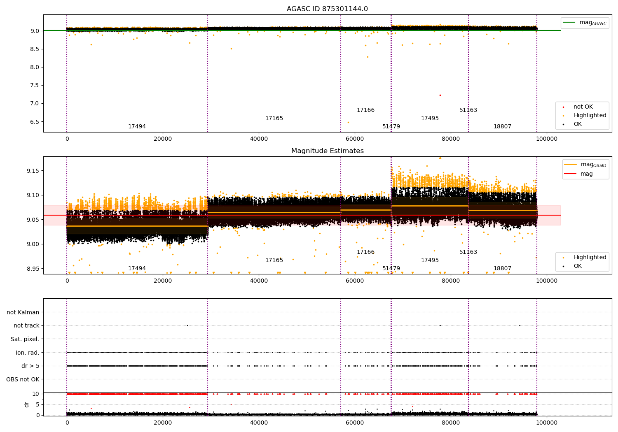
Task: Click the 'dr > 5' row label
Action: (x=30, y=366)
